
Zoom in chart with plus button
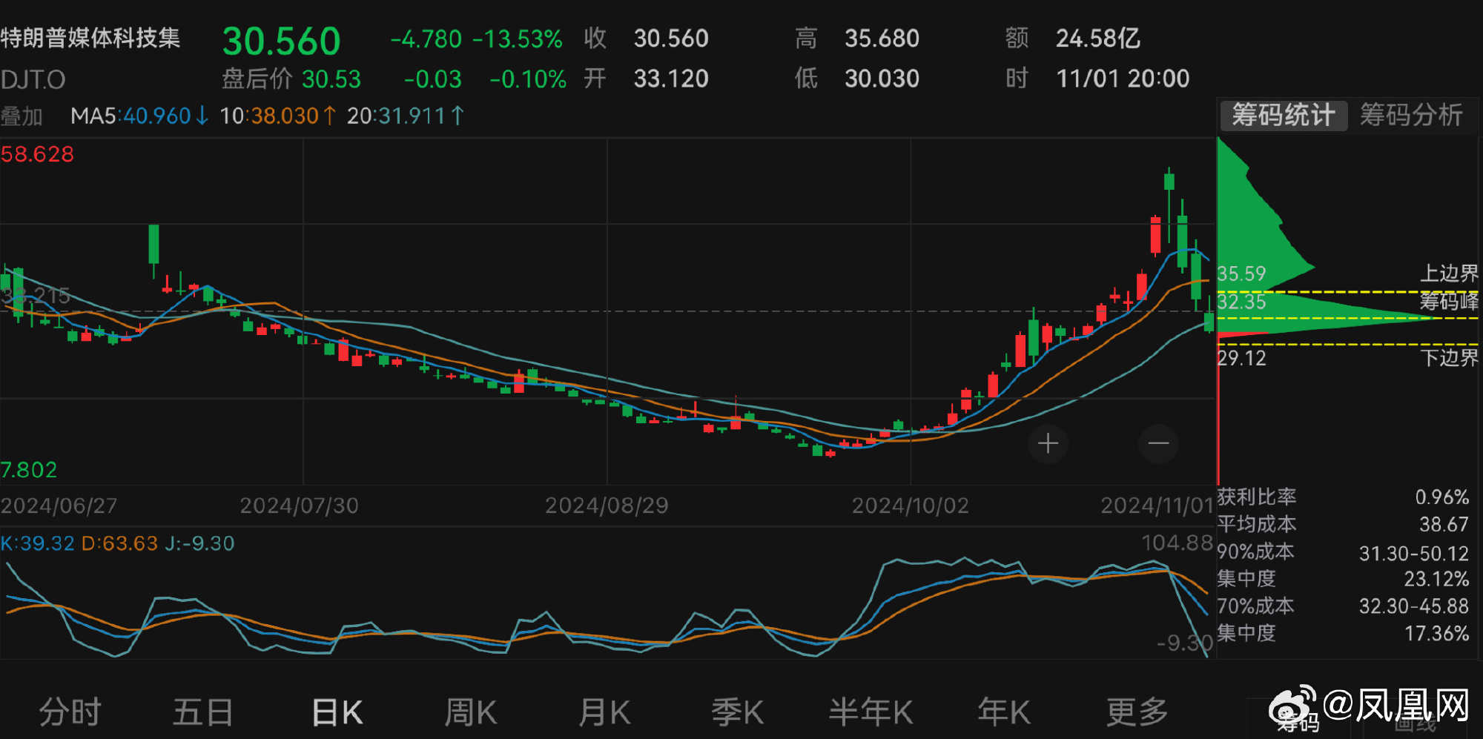tap(1048, 444)
